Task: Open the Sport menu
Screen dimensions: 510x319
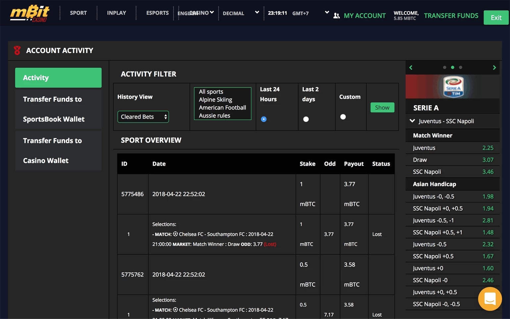Action: [x=78, y=13]
